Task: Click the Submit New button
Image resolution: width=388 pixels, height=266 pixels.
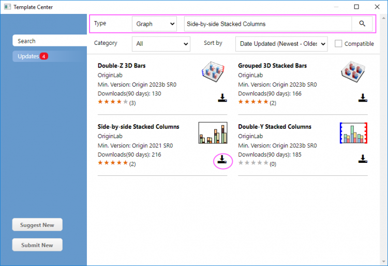Action: (x=37, y=245)
